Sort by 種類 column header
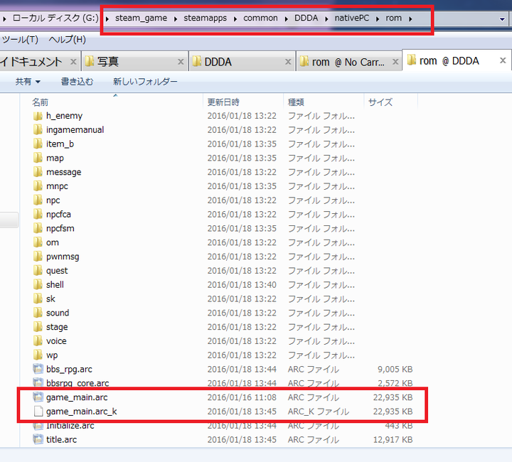 [x=324, y=102]
